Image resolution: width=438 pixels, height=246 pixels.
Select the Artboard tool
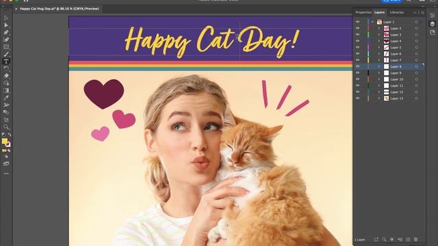pyautogui.click(x=6, y=120)
